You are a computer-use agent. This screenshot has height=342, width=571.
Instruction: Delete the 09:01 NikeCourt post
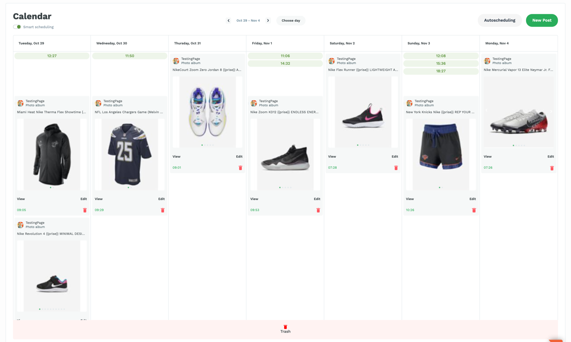[240, 168]
